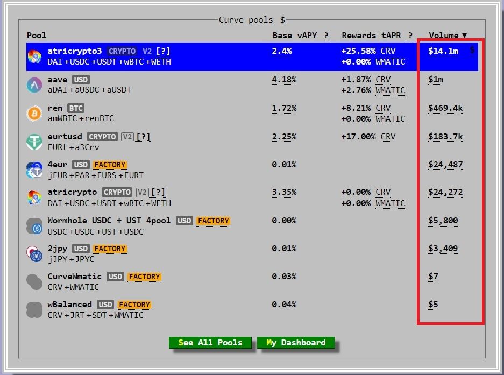Click the CurveWmatic pool icon
This screenshot has width=504, height=375.
34,282
